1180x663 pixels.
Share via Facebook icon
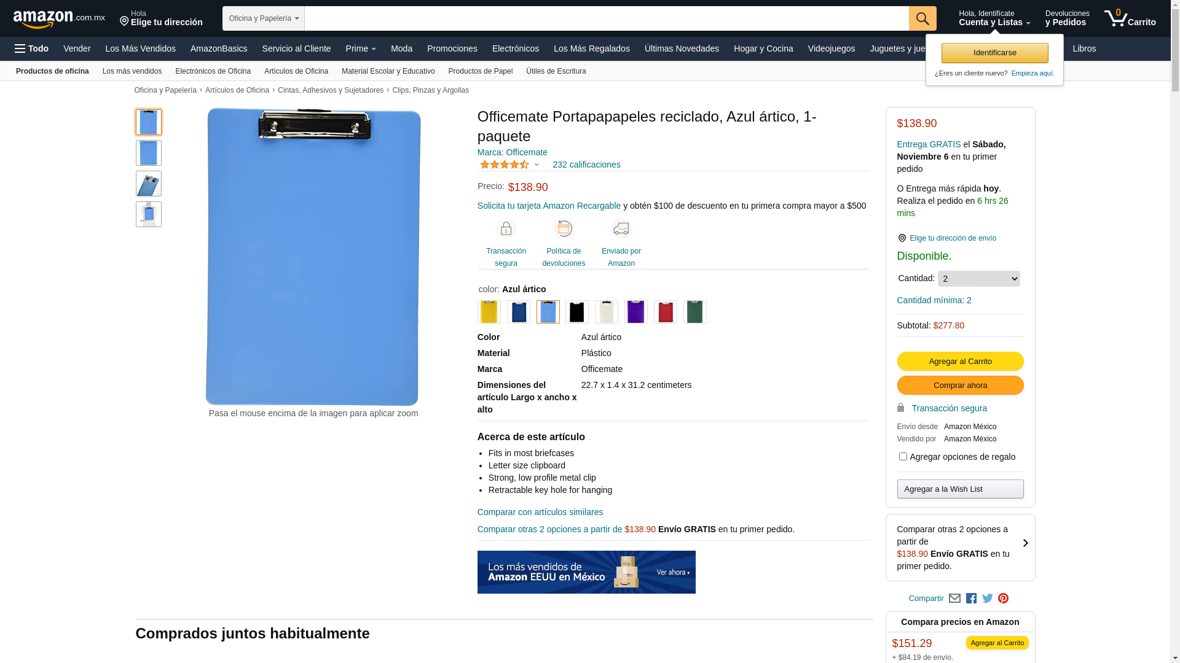tap(971, 599)
